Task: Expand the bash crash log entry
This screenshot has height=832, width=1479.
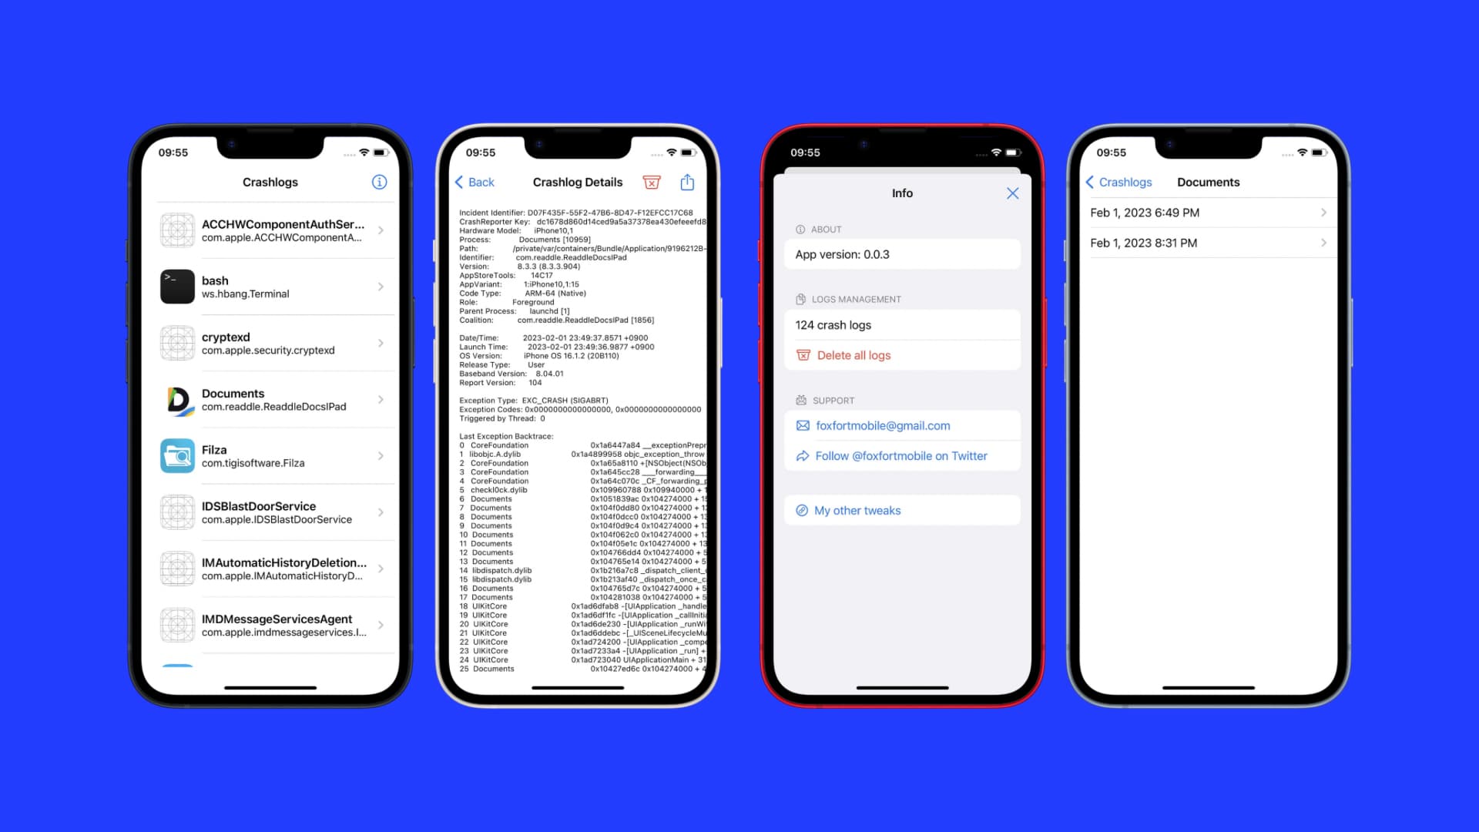Action: pos(270,286)
